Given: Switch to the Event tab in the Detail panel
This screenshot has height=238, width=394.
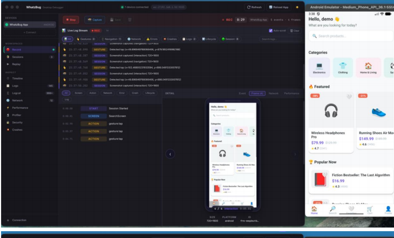Looking at the screenshot, I should pyautogui.click(x=242, y=93).
